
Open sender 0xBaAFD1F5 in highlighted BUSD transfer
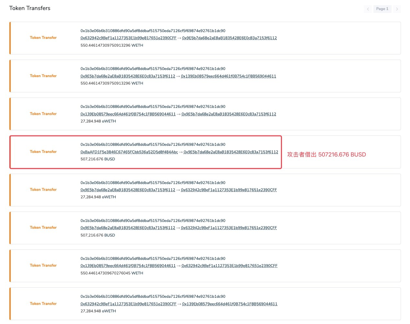(129, 152)
